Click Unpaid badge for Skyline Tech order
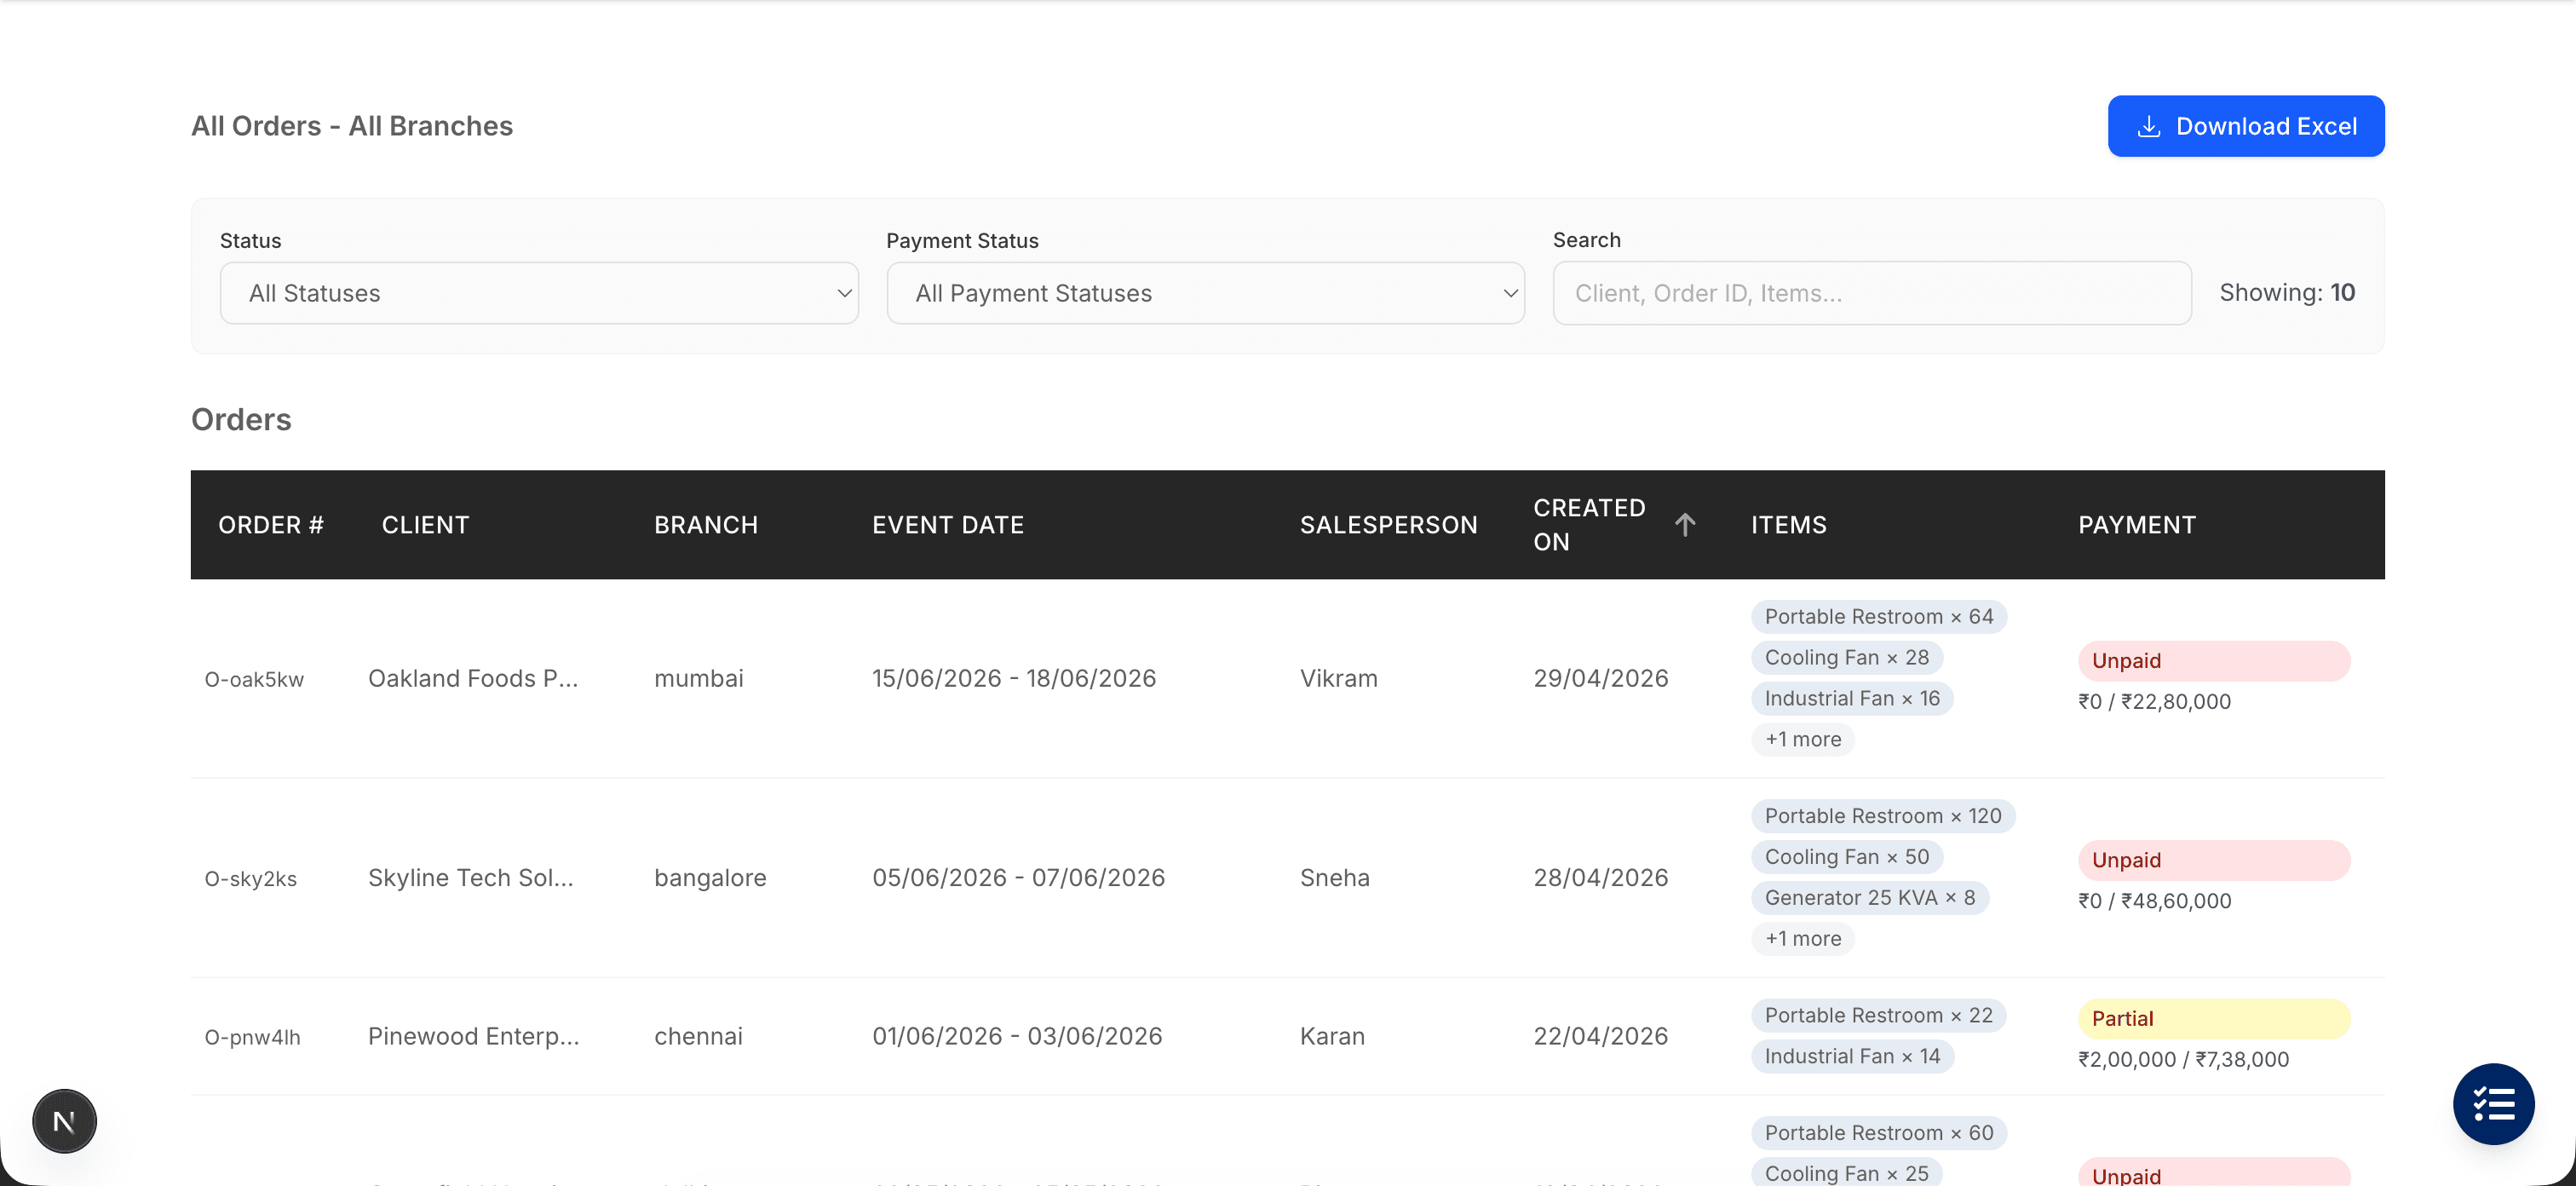Image resolution: width=2576 pixels, height=1186 pixels. tap(2214, 860)
